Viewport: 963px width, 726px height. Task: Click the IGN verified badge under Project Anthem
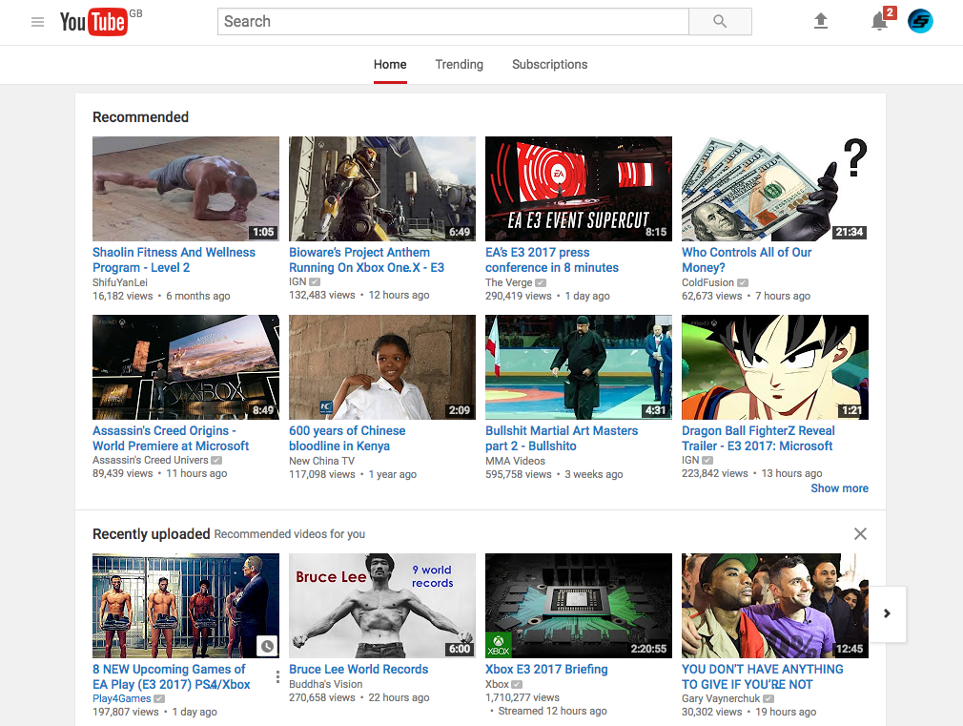click(315, 281)
